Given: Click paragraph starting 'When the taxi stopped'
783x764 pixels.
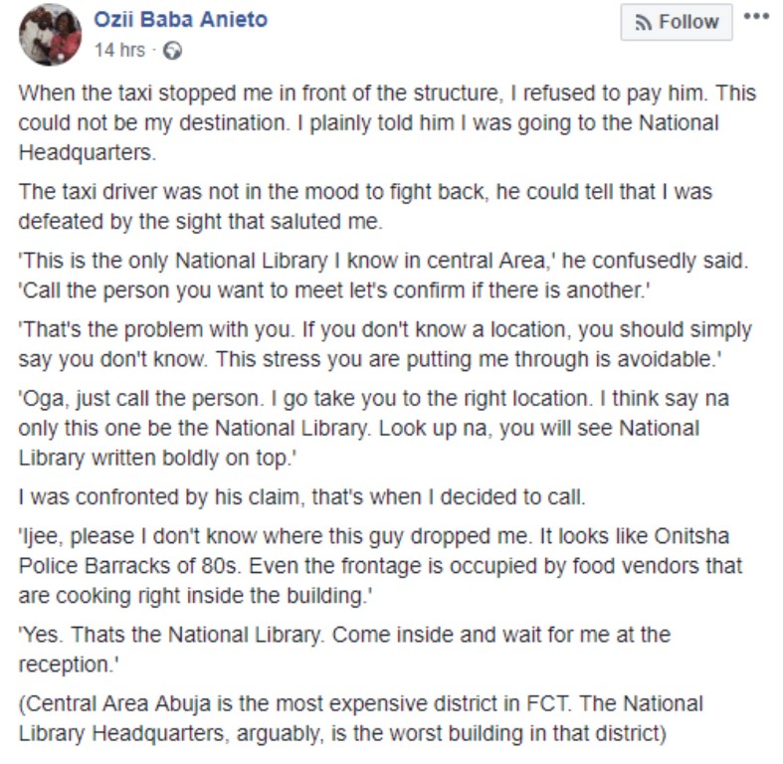Looking at the screenshot, I should tap(387, 122).
